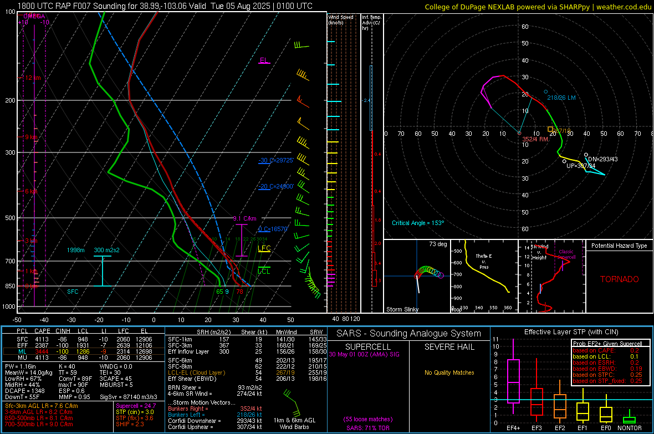Click the 9.1 C/km lapse rate label
This screenshot has height=434, width=654.
coord(245,219)
